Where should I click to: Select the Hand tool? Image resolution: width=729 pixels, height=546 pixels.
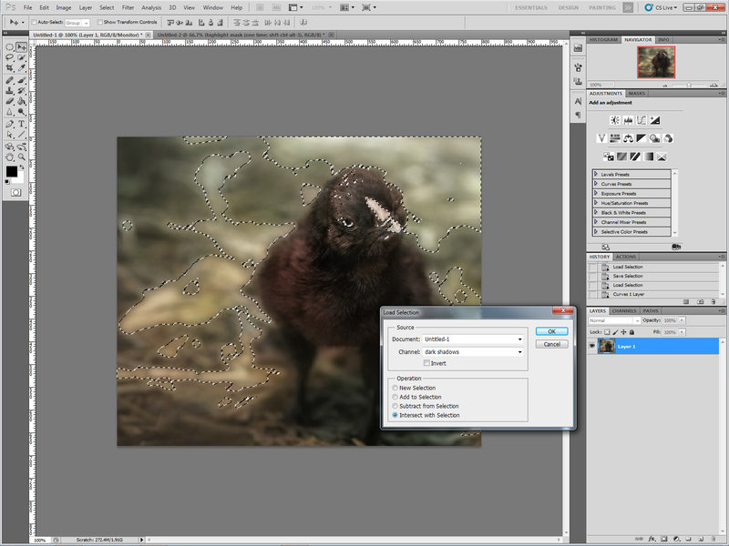click(x=9, y=157)
